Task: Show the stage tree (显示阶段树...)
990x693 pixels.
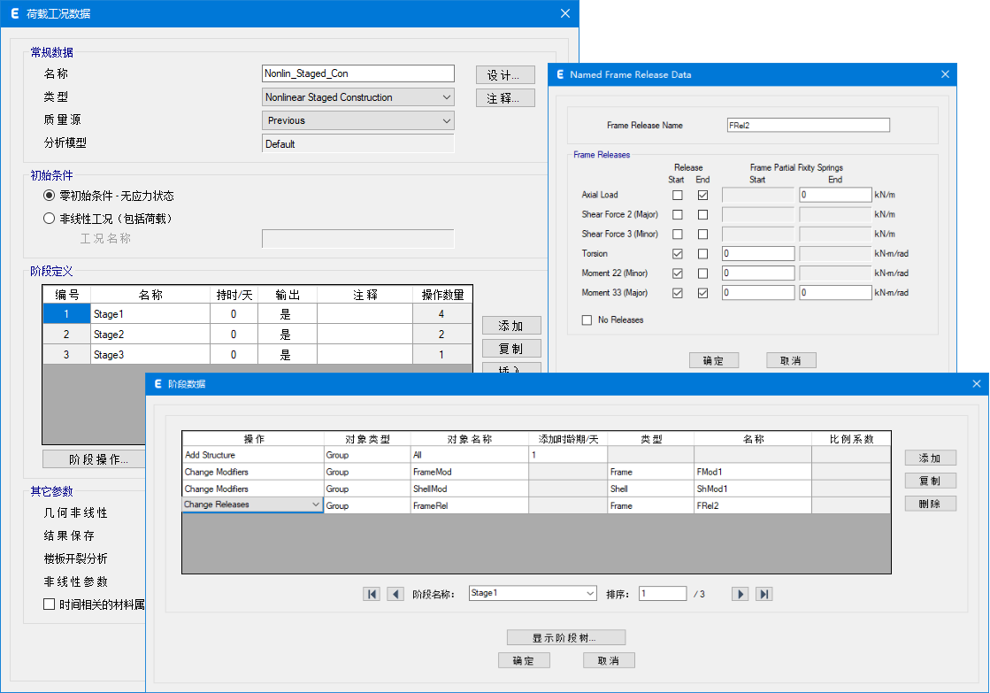Action: (566, 637)
